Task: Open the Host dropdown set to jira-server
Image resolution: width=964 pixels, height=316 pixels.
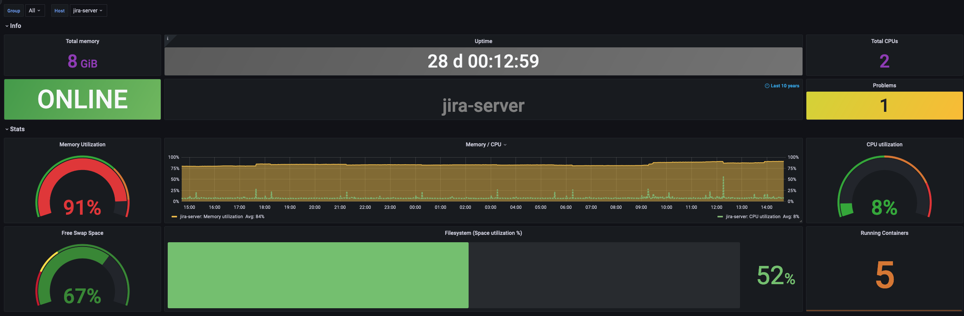Action: coord(88,10)
